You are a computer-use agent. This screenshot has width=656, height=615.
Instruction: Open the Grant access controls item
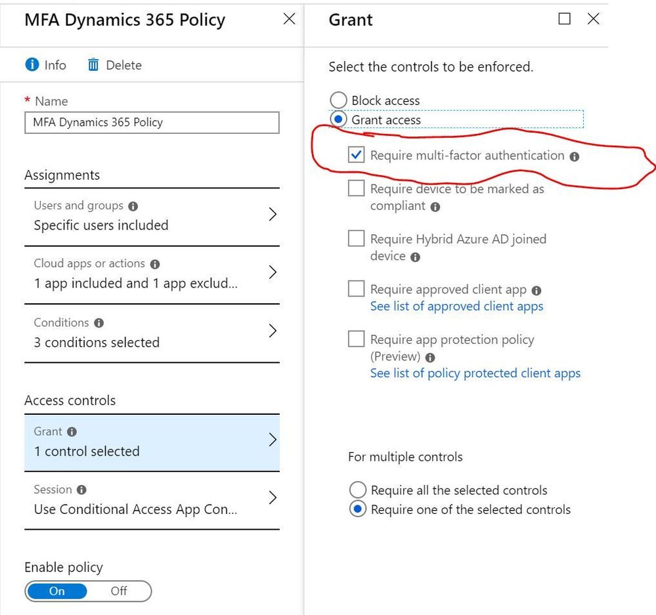pyautogui.click(x=273, y=440)
